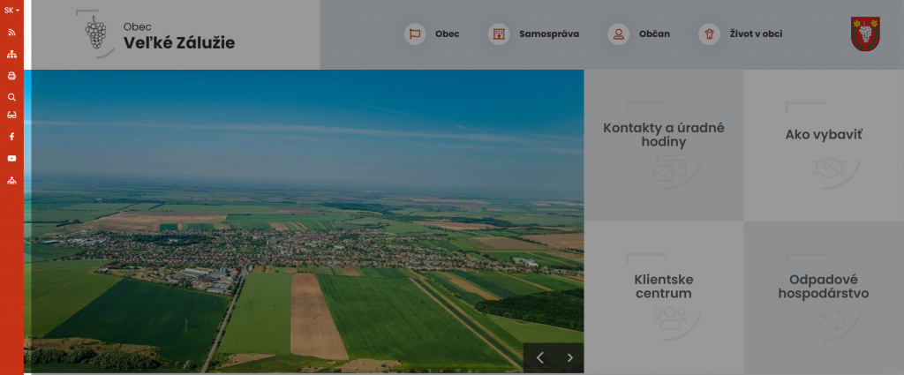Click the icon beside Život v obci

pyautogui.click(x=709, y=34)
